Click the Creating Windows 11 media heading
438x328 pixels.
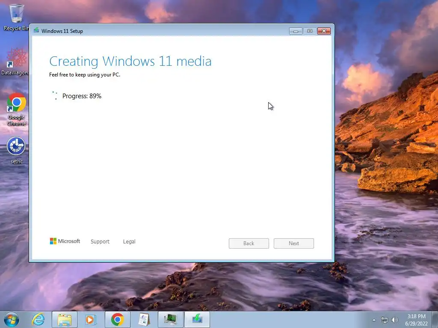pos(130,61)
